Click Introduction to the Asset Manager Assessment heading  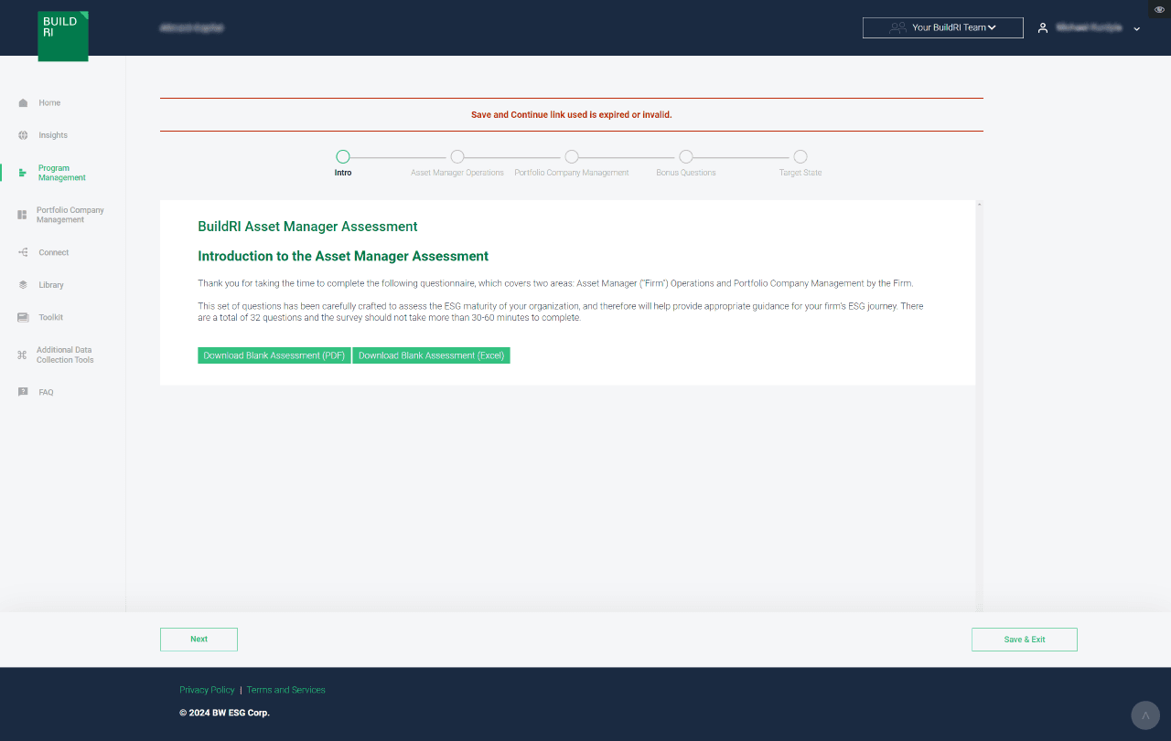(x=343, y=257)
